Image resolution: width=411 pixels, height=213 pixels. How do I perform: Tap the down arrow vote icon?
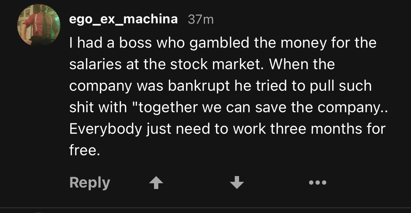click(237, 183)
